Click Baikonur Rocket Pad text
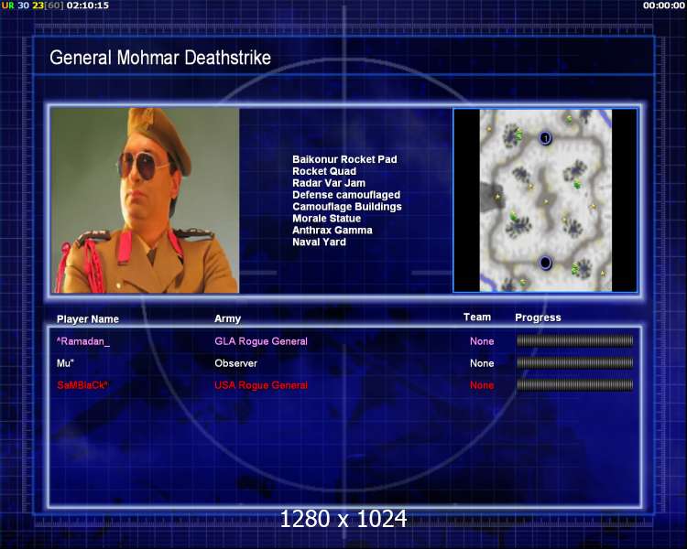 point(344,159)
